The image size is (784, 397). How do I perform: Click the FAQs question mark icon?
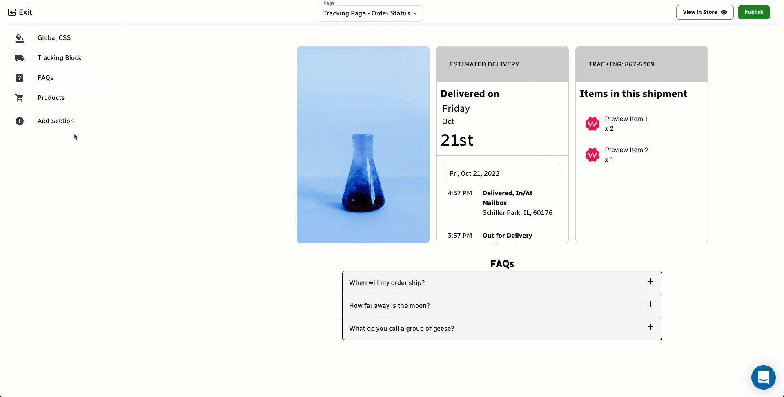point(19,78)
